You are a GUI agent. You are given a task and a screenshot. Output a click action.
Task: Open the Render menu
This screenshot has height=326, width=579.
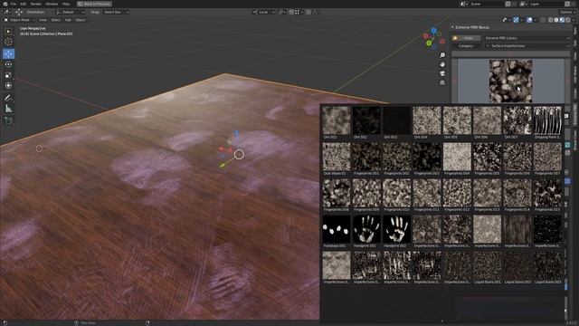pos(36,4)
